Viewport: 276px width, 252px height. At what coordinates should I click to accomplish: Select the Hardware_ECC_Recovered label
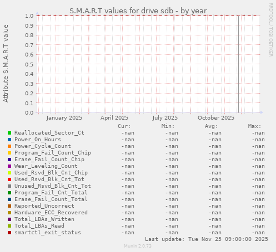coord(51,213)
